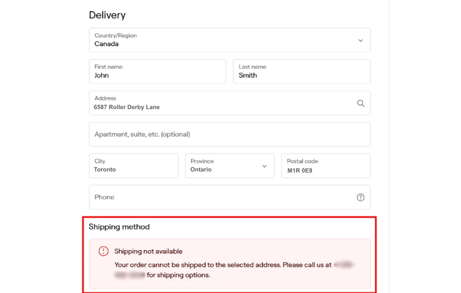Click the 'Shipping not available' alert title
The height and width of the screenshot is (293, 461).
pos(148,251)
